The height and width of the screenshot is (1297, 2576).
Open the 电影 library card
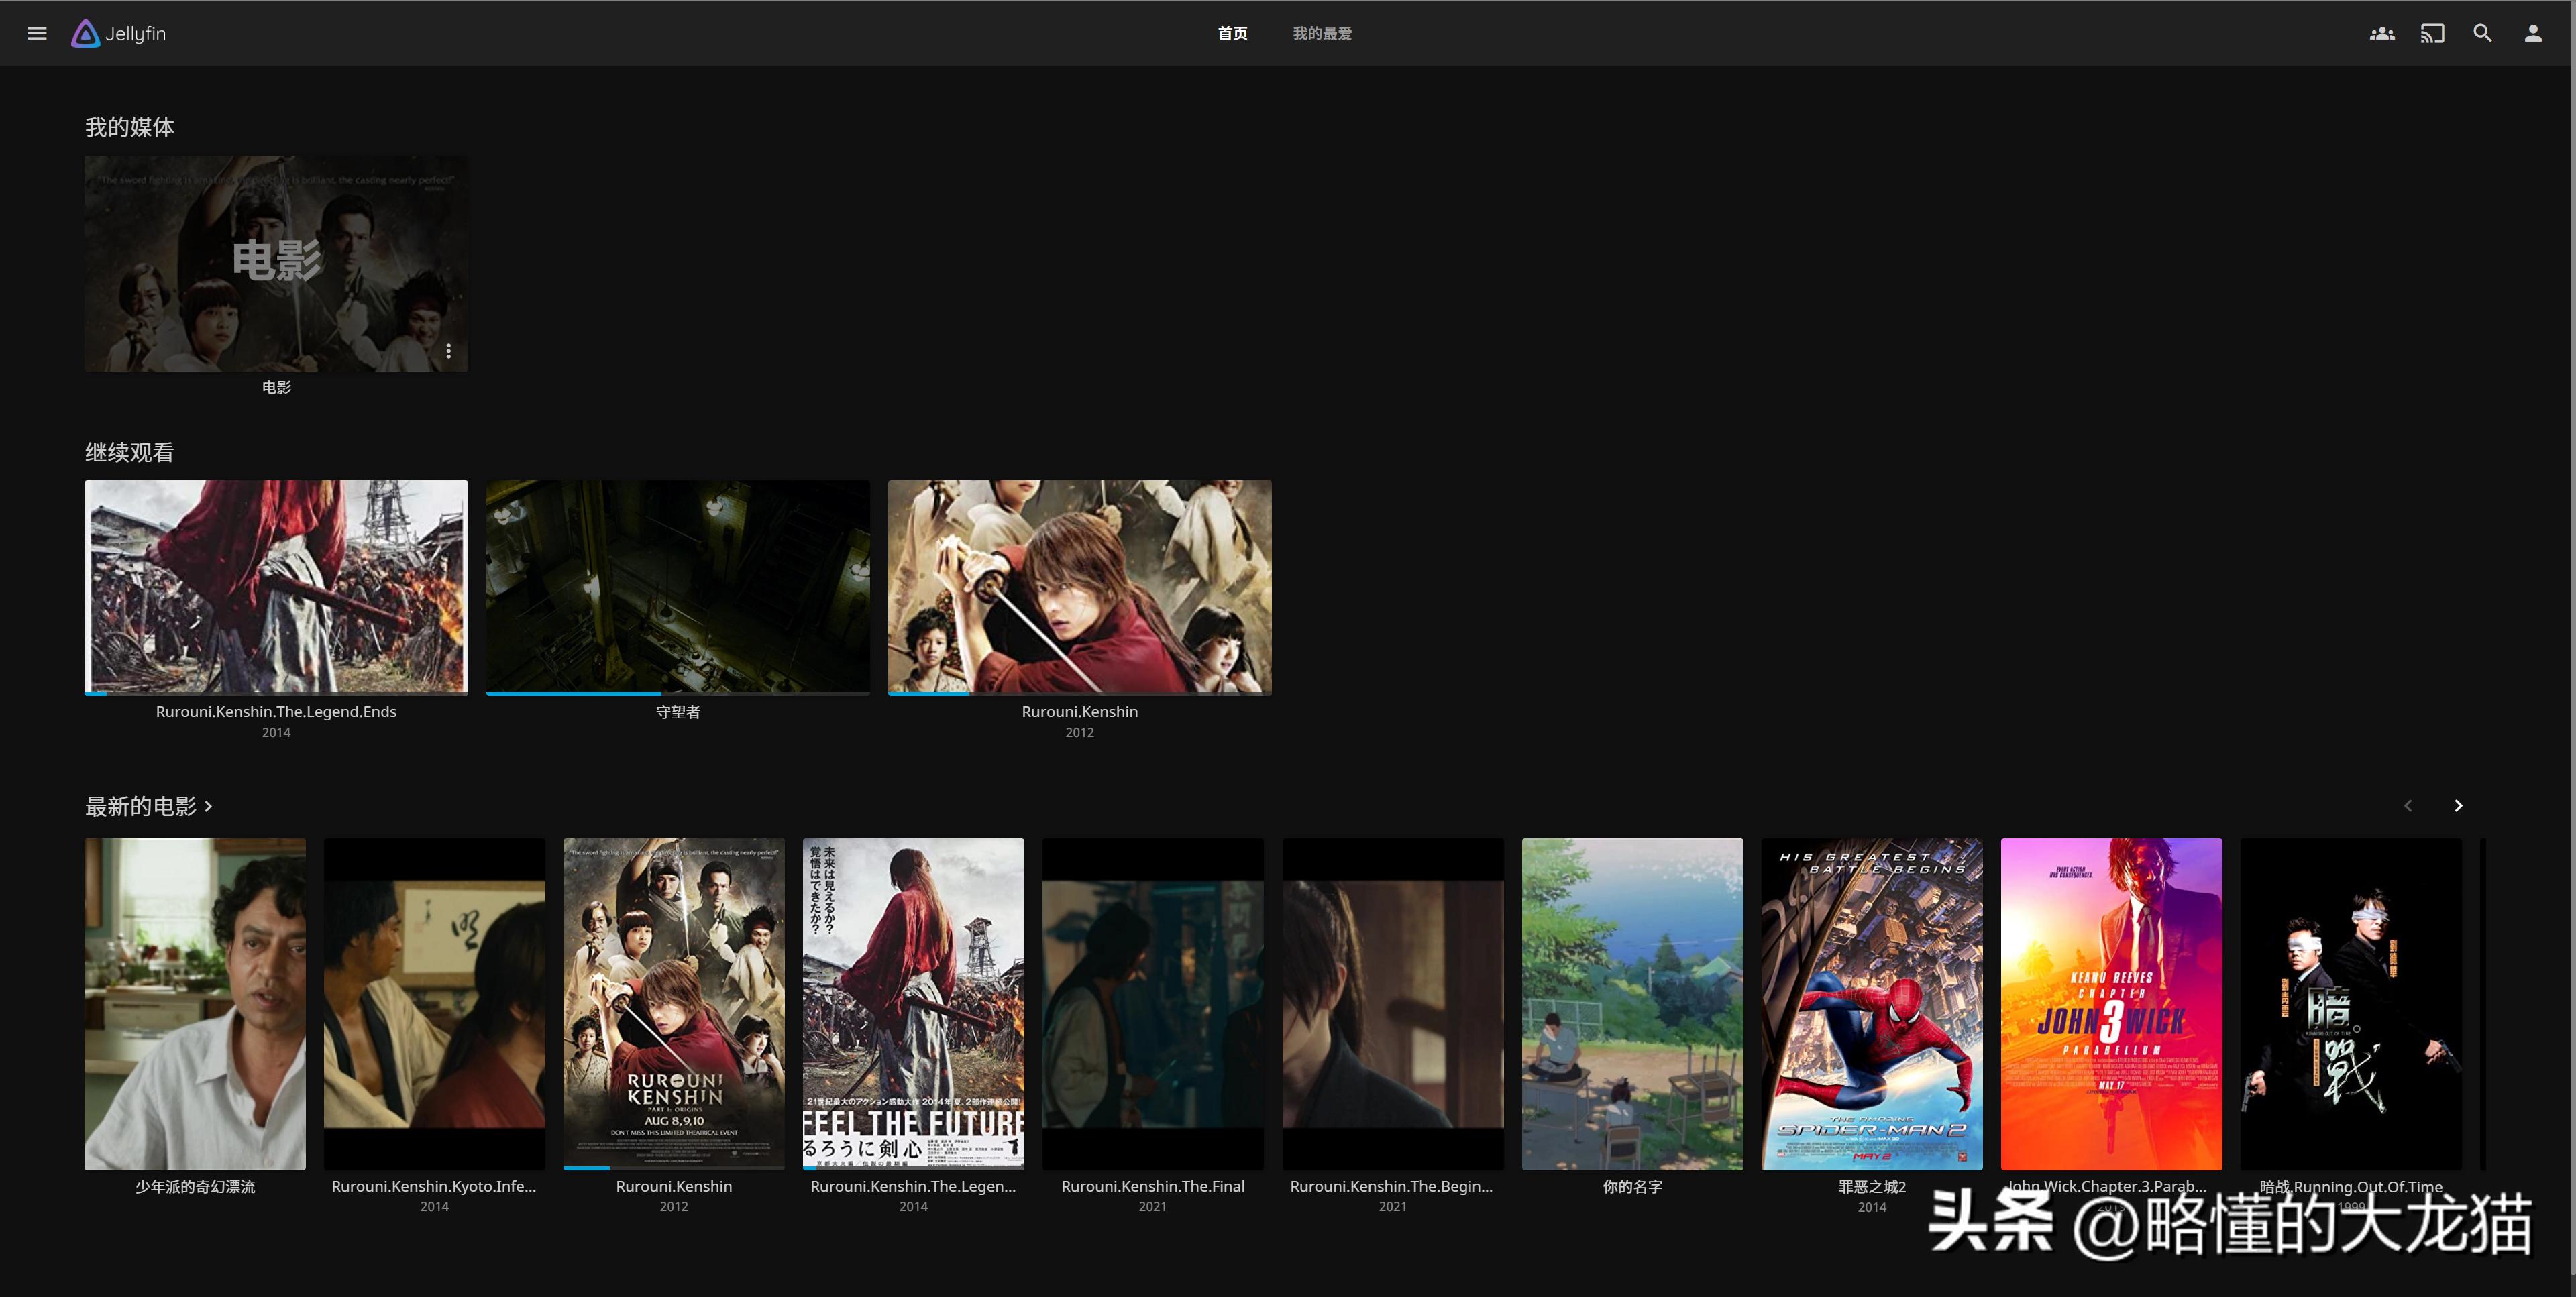[x=275, y=262]
